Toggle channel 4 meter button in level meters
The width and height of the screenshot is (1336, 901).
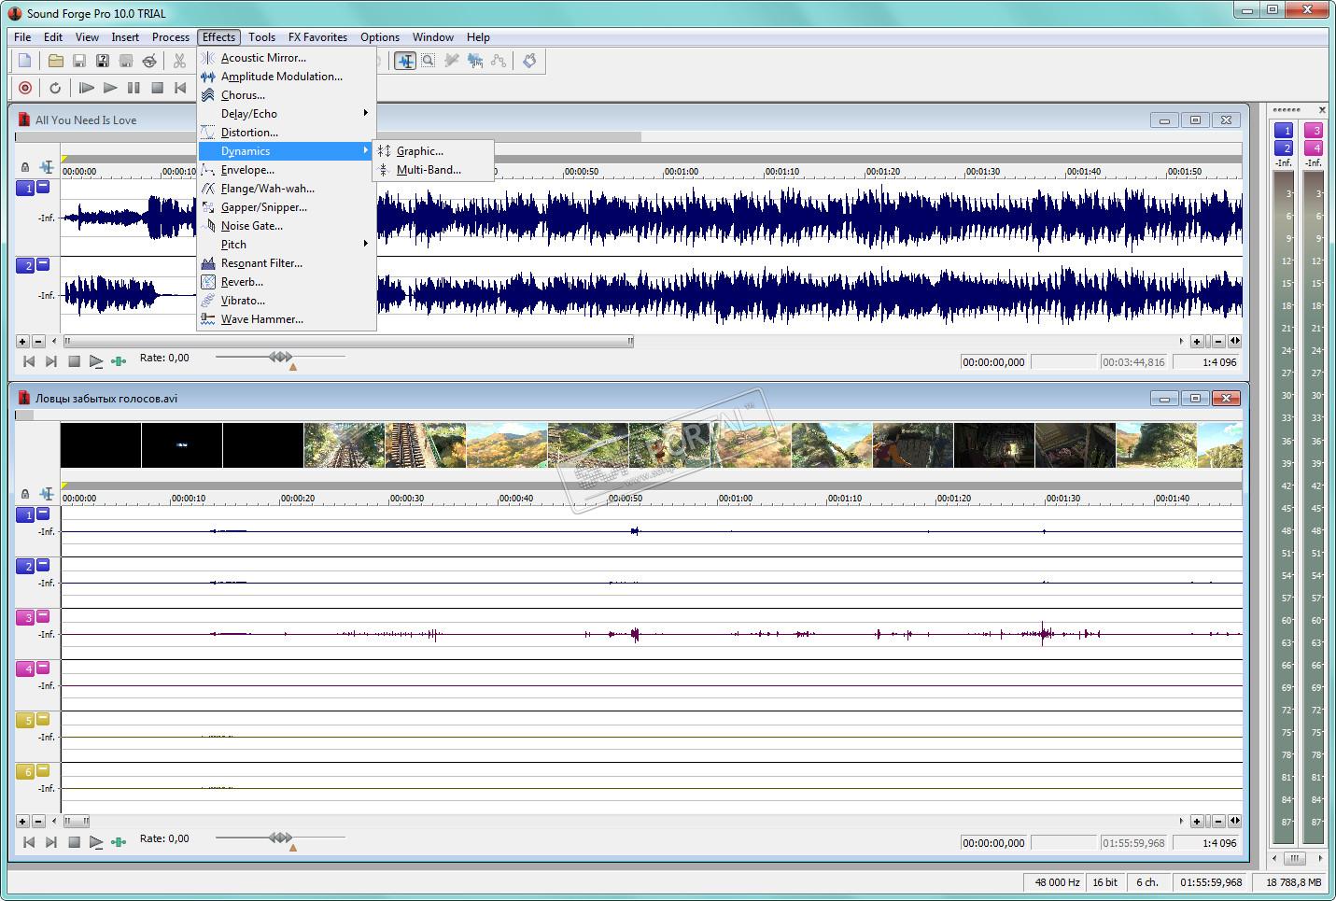tap(1314, 148)
